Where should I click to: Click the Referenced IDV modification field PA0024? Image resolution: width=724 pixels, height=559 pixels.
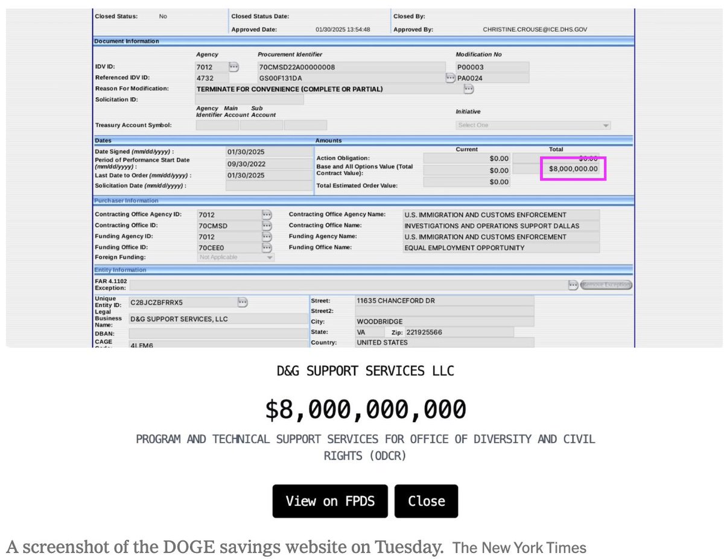[x=492, y=78]
